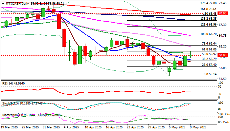
Task: Click the 0.0 55.14 Fibonacci level label
Action: click(210, 74)
